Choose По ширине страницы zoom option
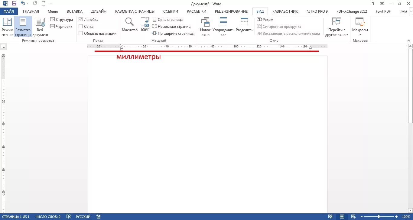The image size is (413, 220). (x=174, y=34)
